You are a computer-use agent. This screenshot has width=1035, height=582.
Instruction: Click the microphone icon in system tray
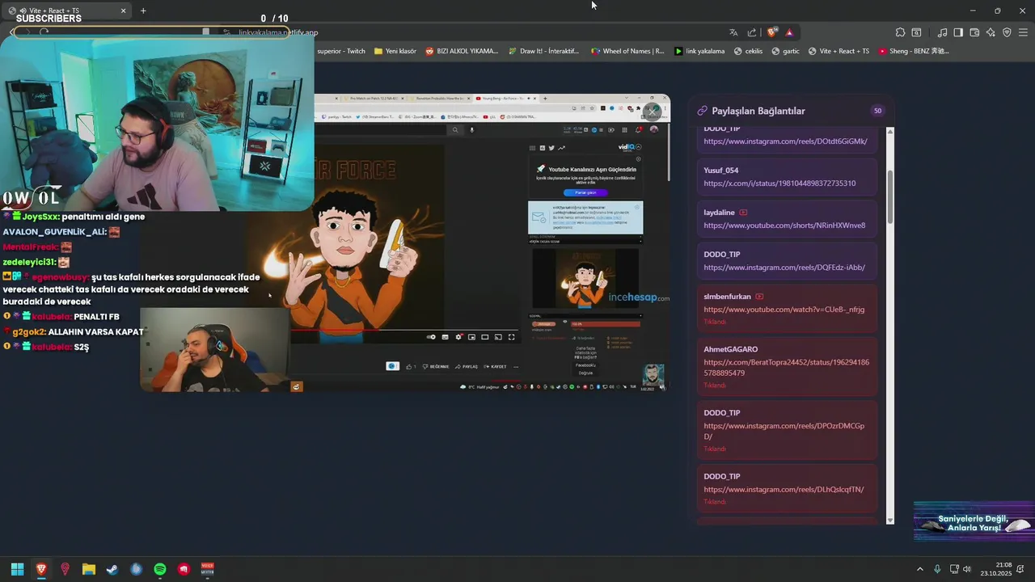(937, 570)
